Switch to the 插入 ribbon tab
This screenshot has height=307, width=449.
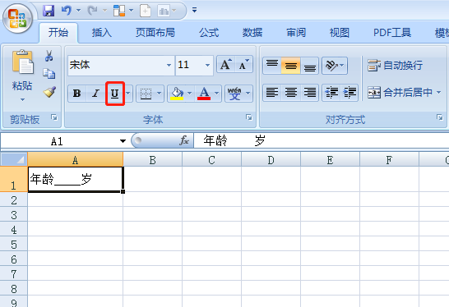point(102,33)
